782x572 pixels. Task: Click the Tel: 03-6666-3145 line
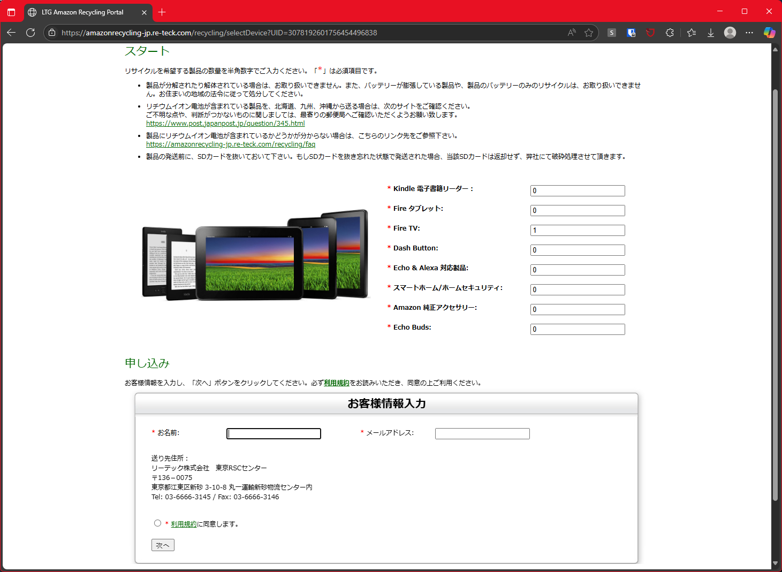(x=215, y=497)
